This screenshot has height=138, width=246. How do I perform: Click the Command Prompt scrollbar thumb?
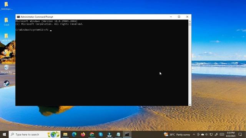190,24
